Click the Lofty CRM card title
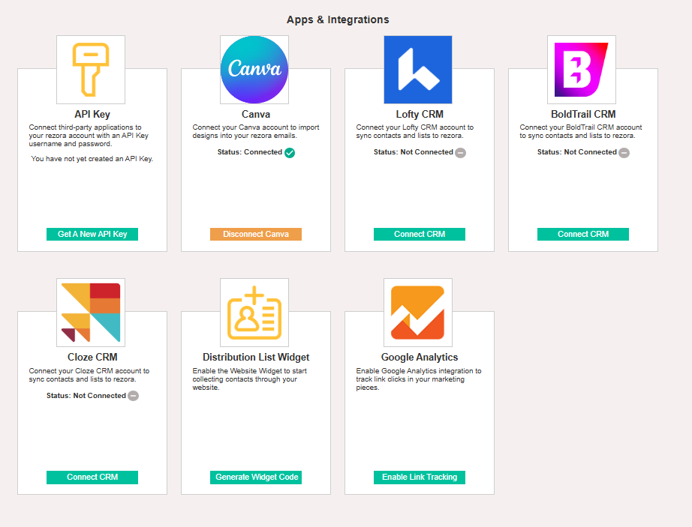 click(x=420, y=114)
